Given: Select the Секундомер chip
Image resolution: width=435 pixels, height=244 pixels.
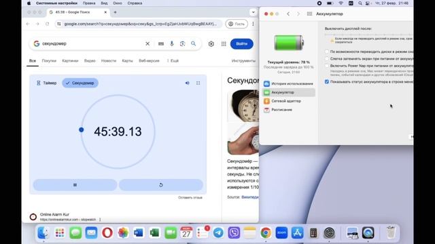Looking at the screenshot, I should point(80,83).
